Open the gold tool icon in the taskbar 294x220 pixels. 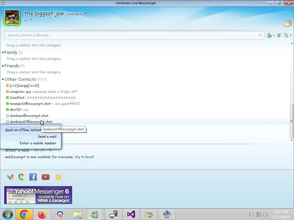click(149, 214)
